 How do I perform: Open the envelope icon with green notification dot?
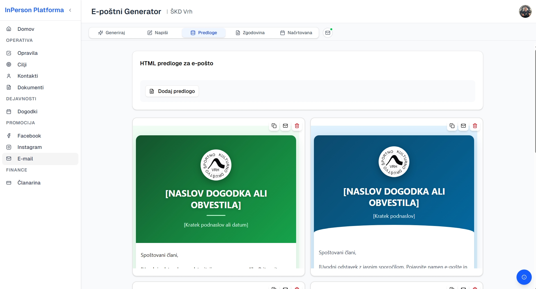328,32
